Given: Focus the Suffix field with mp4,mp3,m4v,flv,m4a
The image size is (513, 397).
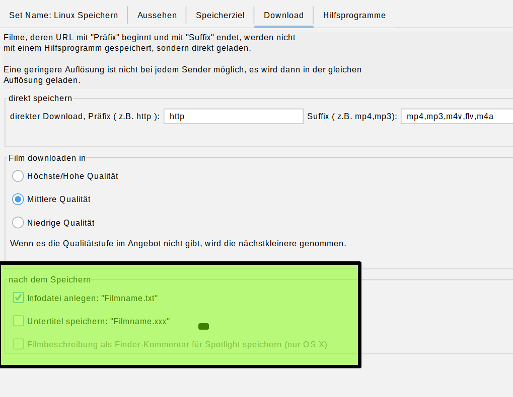Looking at the screenshot, I should click(456, 117).
